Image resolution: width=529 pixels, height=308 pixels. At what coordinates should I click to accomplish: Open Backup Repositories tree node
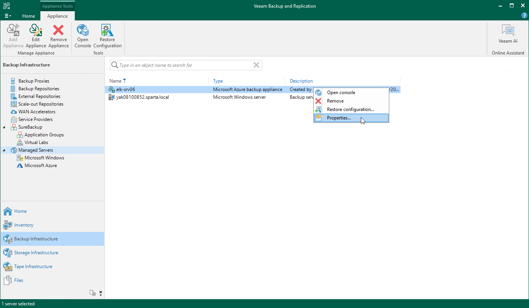point(39,89)
